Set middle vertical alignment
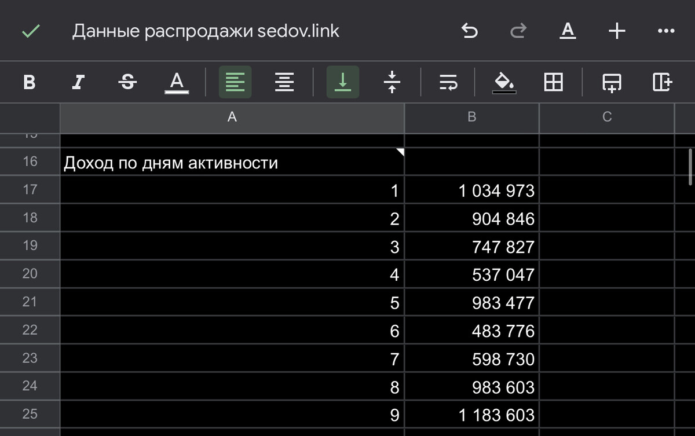This screenshot has height=436, width=695. tap(392, 82)
